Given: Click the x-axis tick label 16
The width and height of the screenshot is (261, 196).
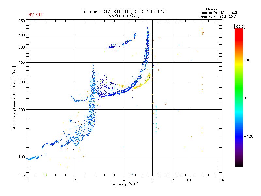Looking at the screenshot, I should (x=222, y=180).
